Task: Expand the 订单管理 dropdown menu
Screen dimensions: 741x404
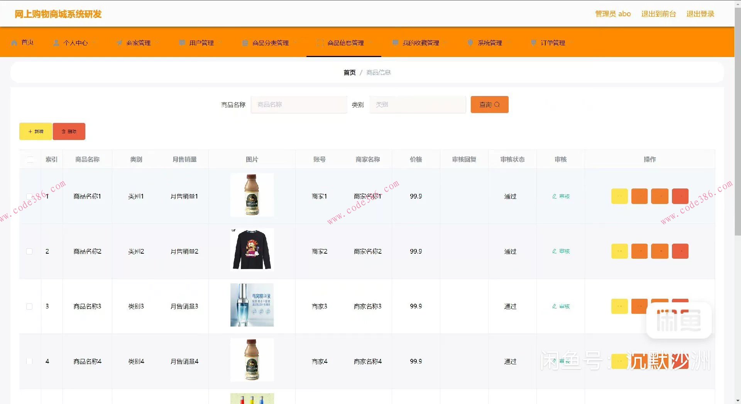Action: (x=553, y=43)
